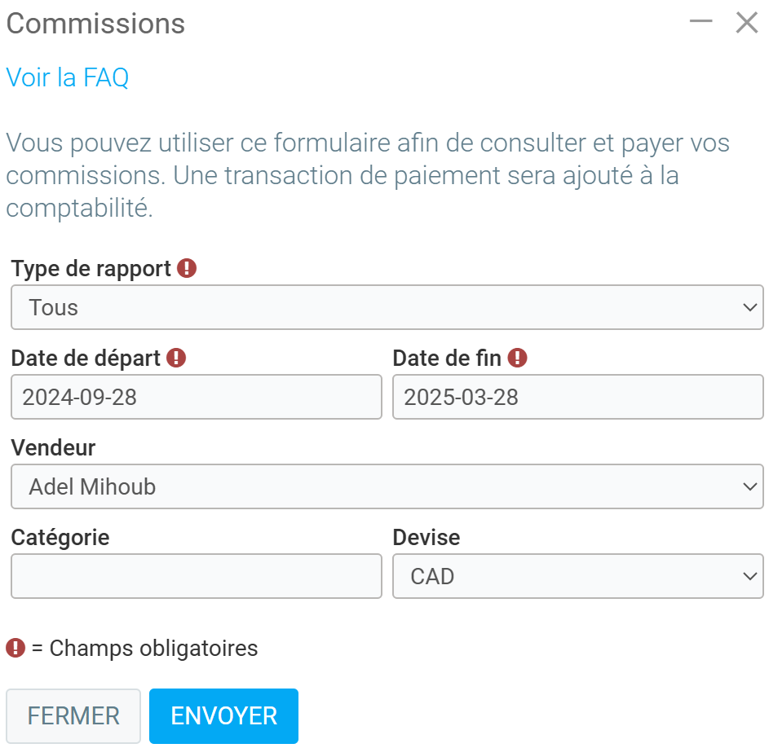
Task: Click the required icon beside Date de fin
Action: point(518,358)
